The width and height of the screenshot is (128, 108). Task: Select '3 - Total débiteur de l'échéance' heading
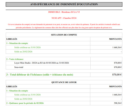click(40, 75)
